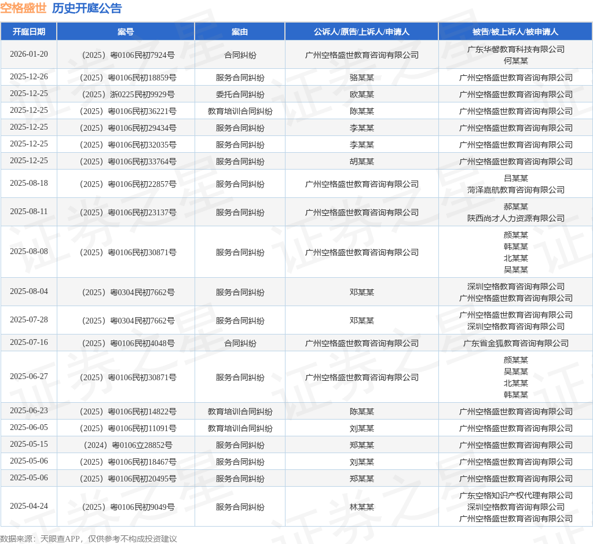
Task: Click defendant 广东华磬教育科技有限公司
Action: [516, 50]
